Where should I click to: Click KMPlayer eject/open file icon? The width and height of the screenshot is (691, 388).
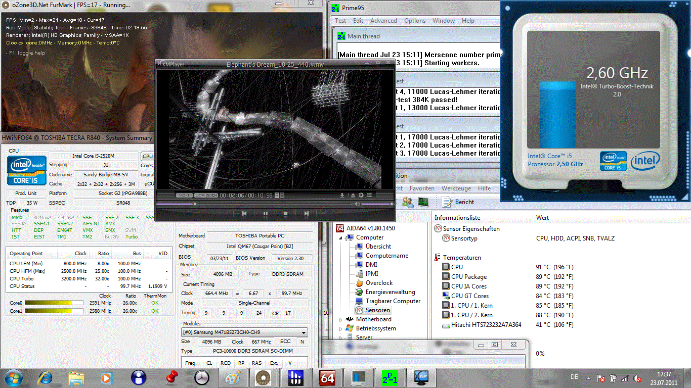coord(353,195)
